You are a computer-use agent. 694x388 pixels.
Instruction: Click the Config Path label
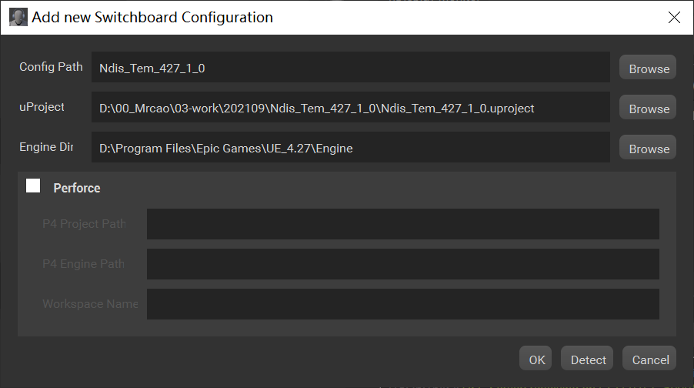click(51, 67)
